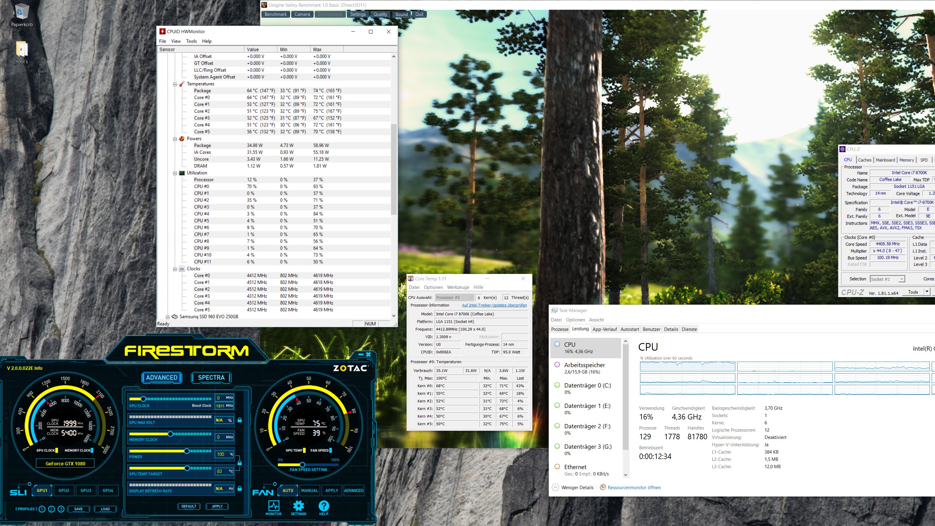Collapse the Utilization group in HWMonitor
The image size is (935, 526).
[x=175, y=173]
